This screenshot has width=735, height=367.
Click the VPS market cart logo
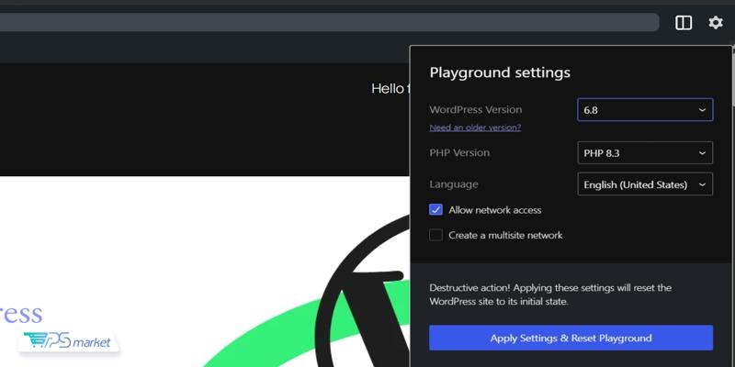(70, 341)
